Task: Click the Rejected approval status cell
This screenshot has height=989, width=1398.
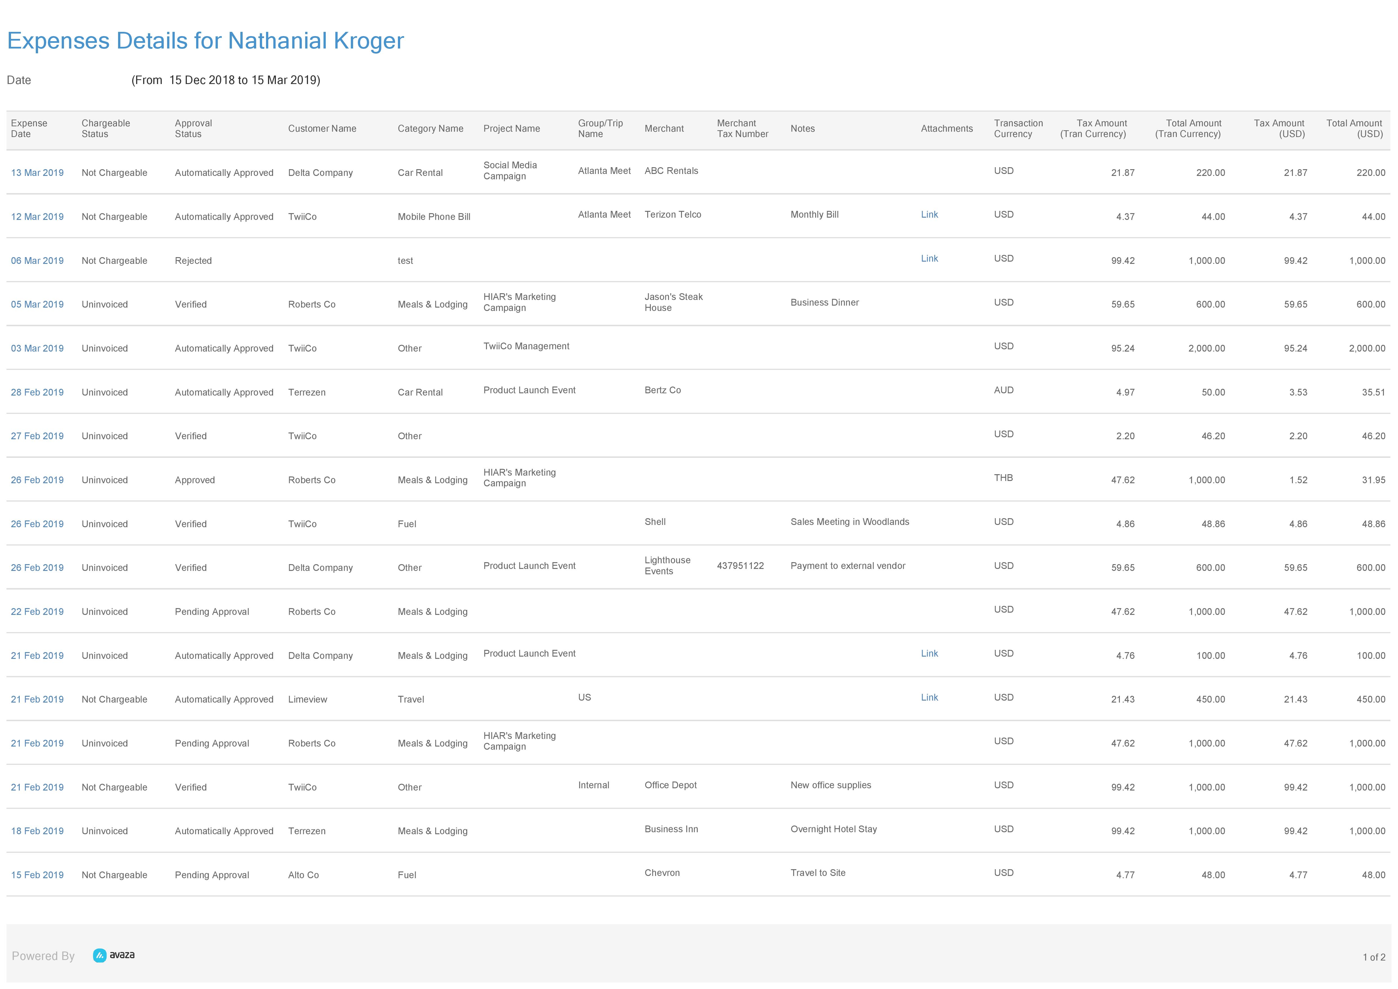Action: pyautogui.click(x=193, y=261)
